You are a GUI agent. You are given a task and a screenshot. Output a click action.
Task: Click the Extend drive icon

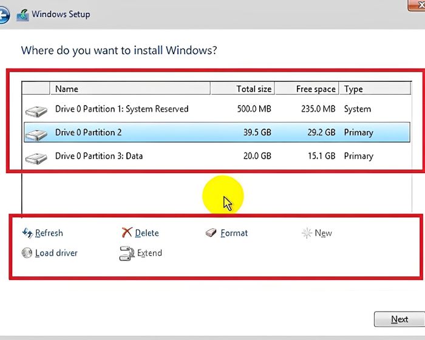click(127, 253)
